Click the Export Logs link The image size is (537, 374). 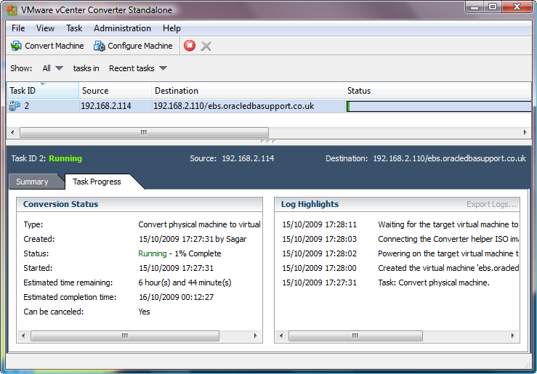tap(491, 204)
